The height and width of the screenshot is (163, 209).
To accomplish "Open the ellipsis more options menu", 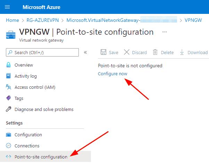I will coord(165,32).
